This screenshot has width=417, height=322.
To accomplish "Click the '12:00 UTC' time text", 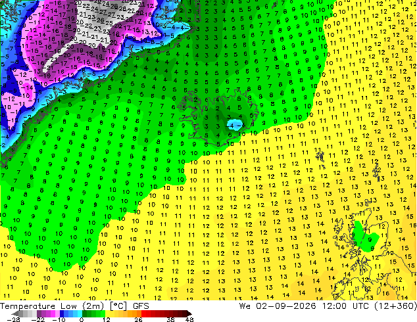I will coord(345,306).
